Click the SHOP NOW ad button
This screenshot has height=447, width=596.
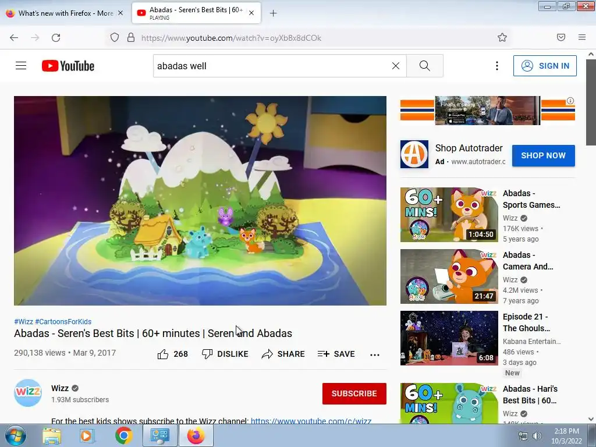click(x=543, y=155)
